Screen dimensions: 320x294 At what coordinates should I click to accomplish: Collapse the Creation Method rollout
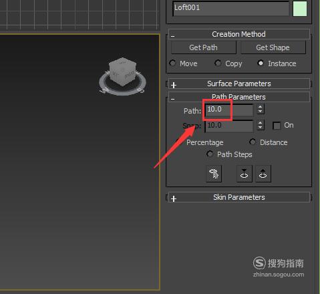239,34
